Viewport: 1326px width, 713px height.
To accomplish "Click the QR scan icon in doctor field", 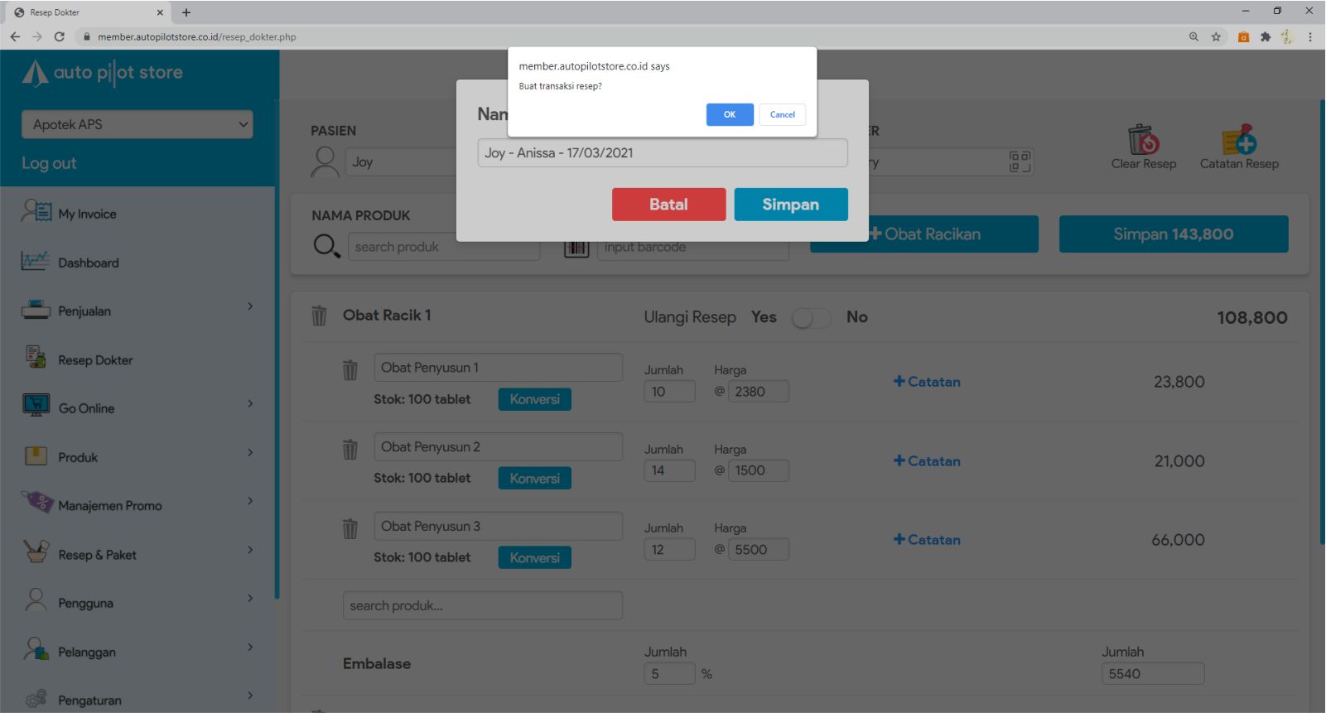I will [x=1020, y=161].
